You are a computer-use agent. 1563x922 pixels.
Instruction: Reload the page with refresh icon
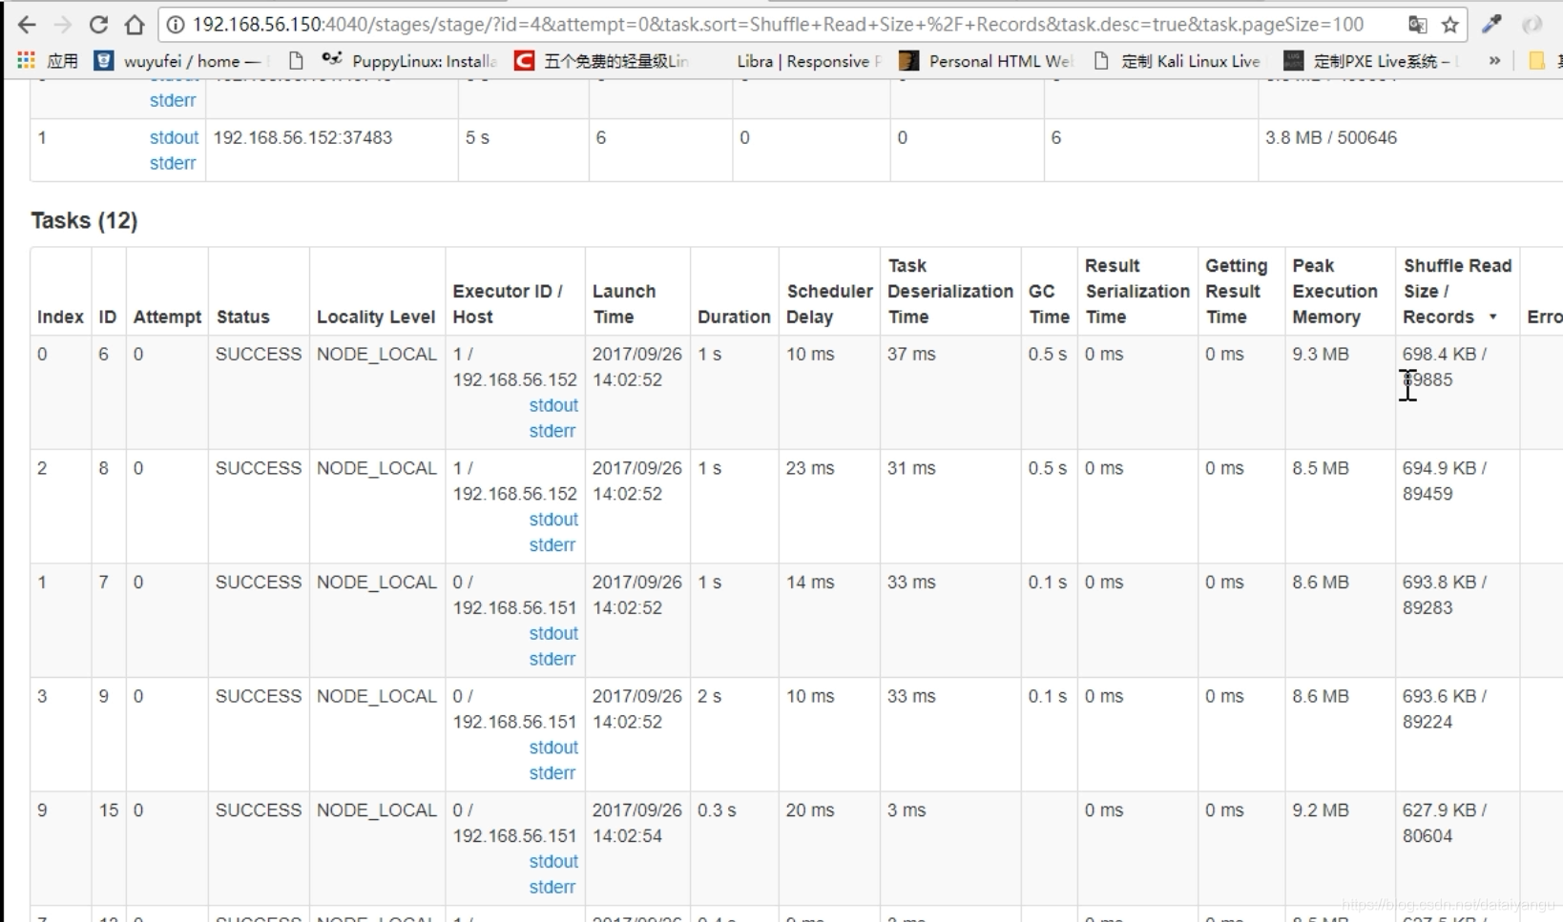(x=98, y=25)
